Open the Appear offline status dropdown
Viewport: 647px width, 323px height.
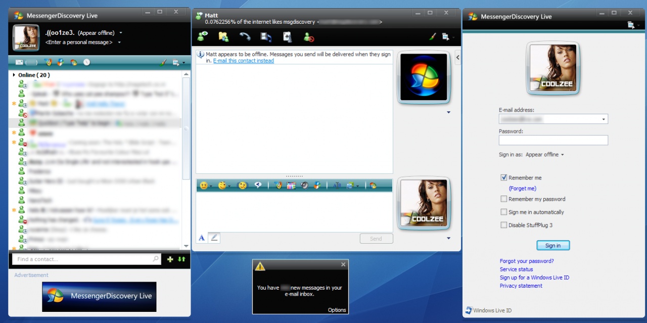[x=121, y=33]
